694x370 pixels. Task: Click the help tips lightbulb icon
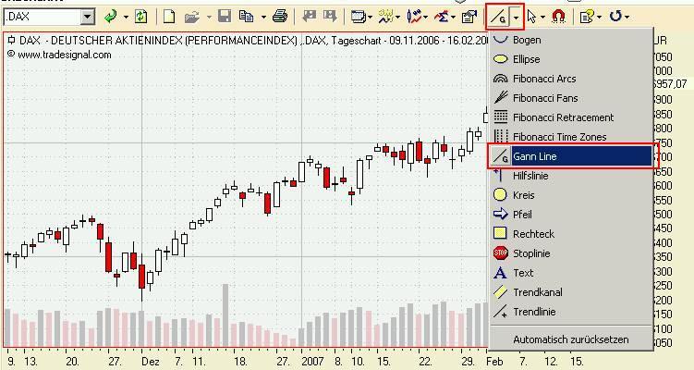point(587,17)
